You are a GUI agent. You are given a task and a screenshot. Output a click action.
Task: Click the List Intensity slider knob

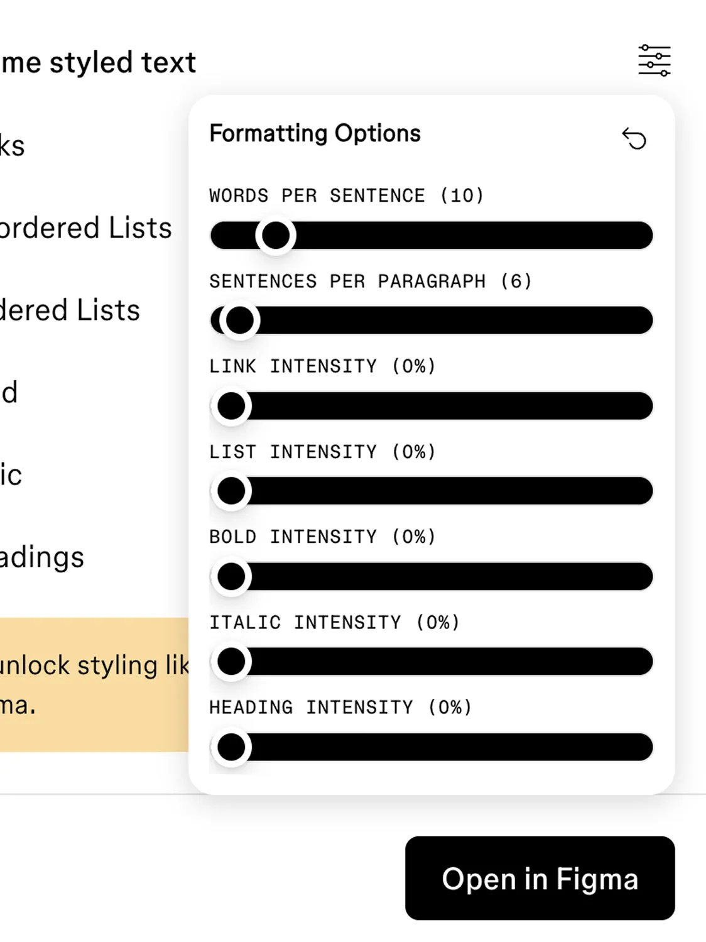[x=231, y=491]
